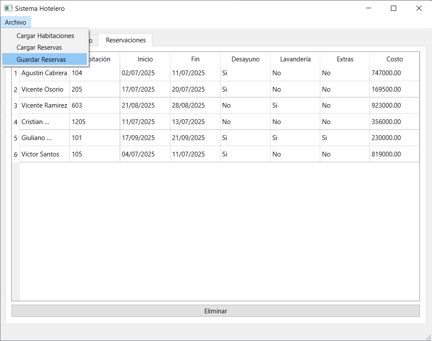This screenshot has height=341, width=432.
Task: Select the end date 20/07/2025 cell
Action: point(196,89)
